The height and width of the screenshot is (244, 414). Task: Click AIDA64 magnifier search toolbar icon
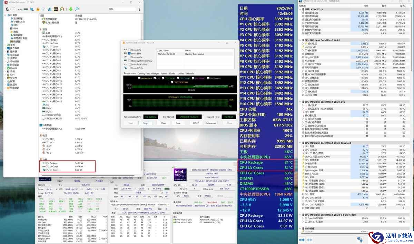pos(77,9)
